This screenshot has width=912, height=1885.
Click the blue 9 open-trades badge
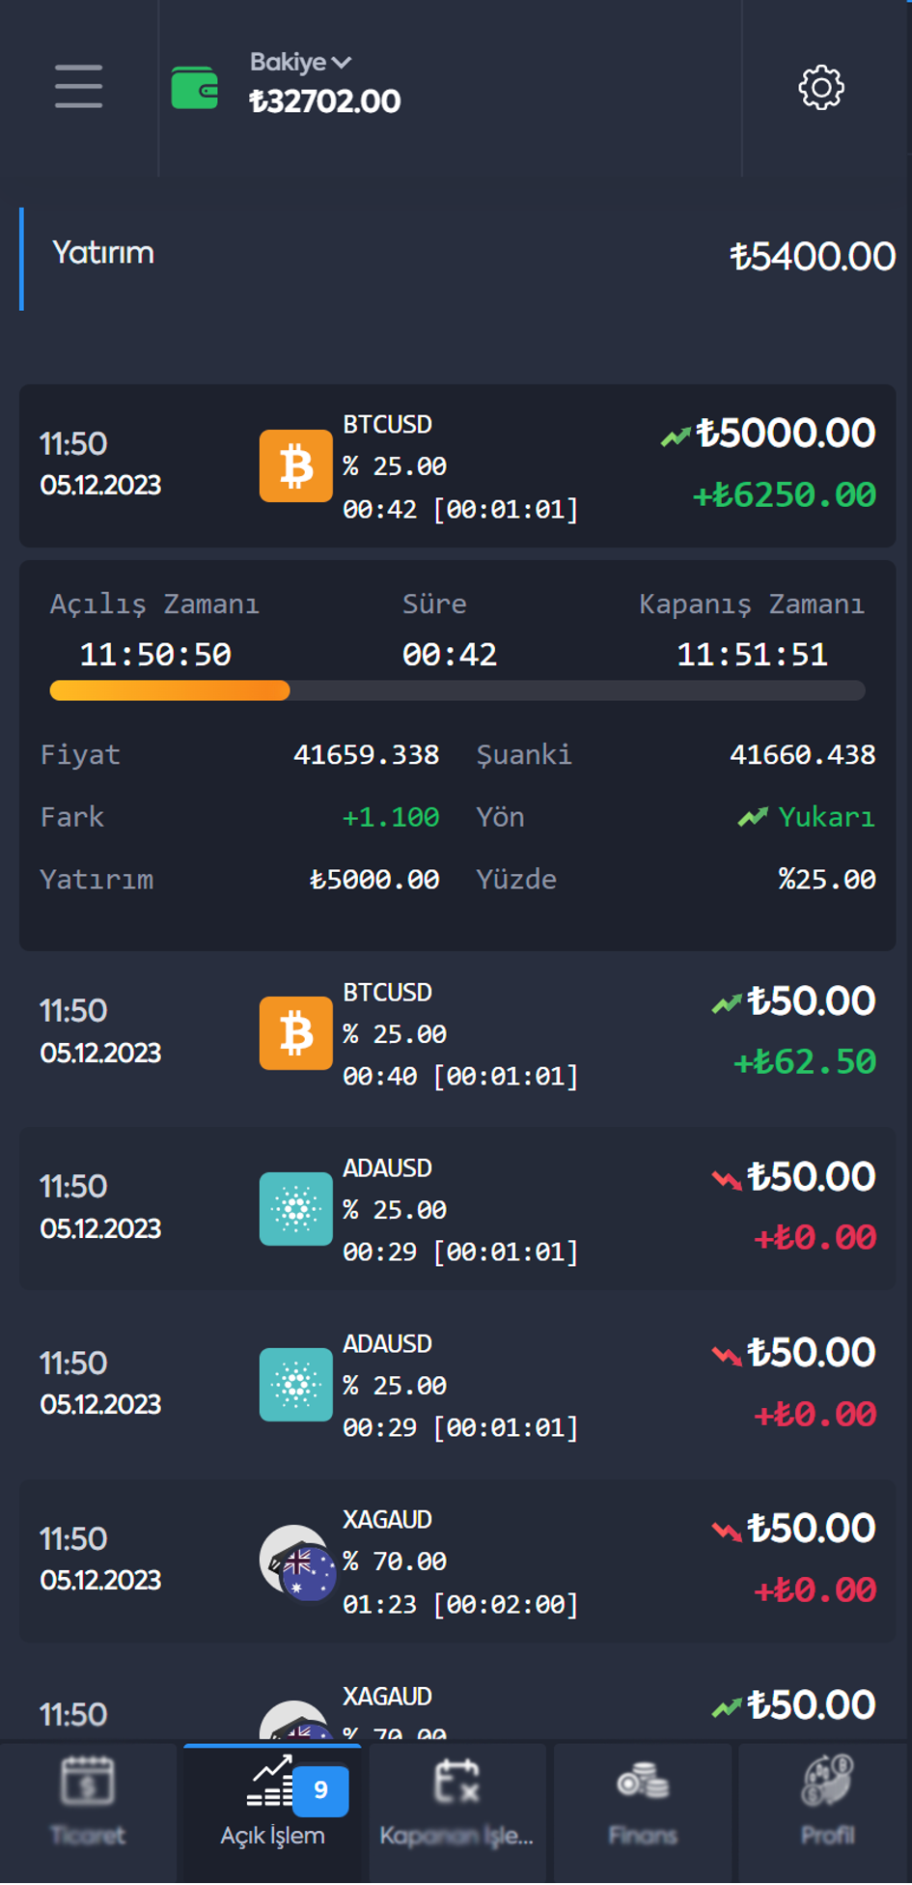[320, 1790]
